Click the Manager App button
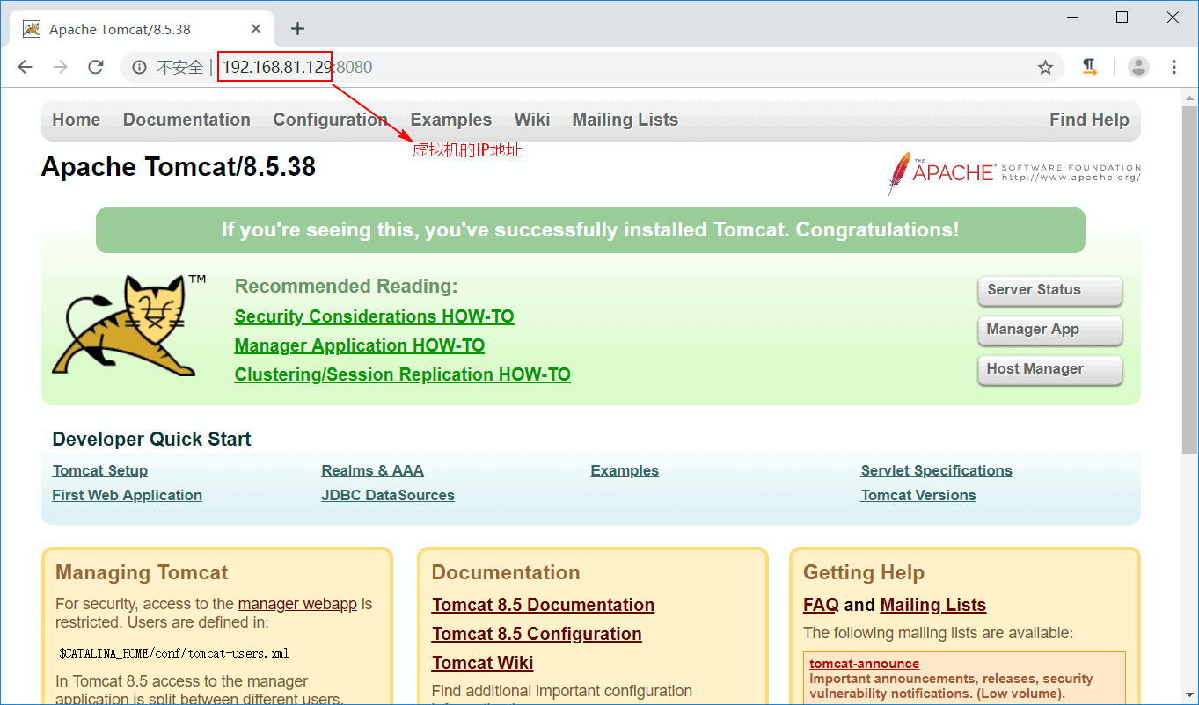 click(x=1049, y=330)
